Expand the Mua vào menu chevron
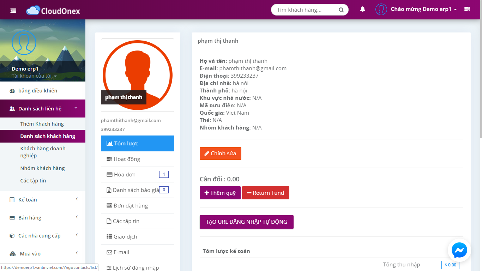The image size is (482, 271). (77, 253)
